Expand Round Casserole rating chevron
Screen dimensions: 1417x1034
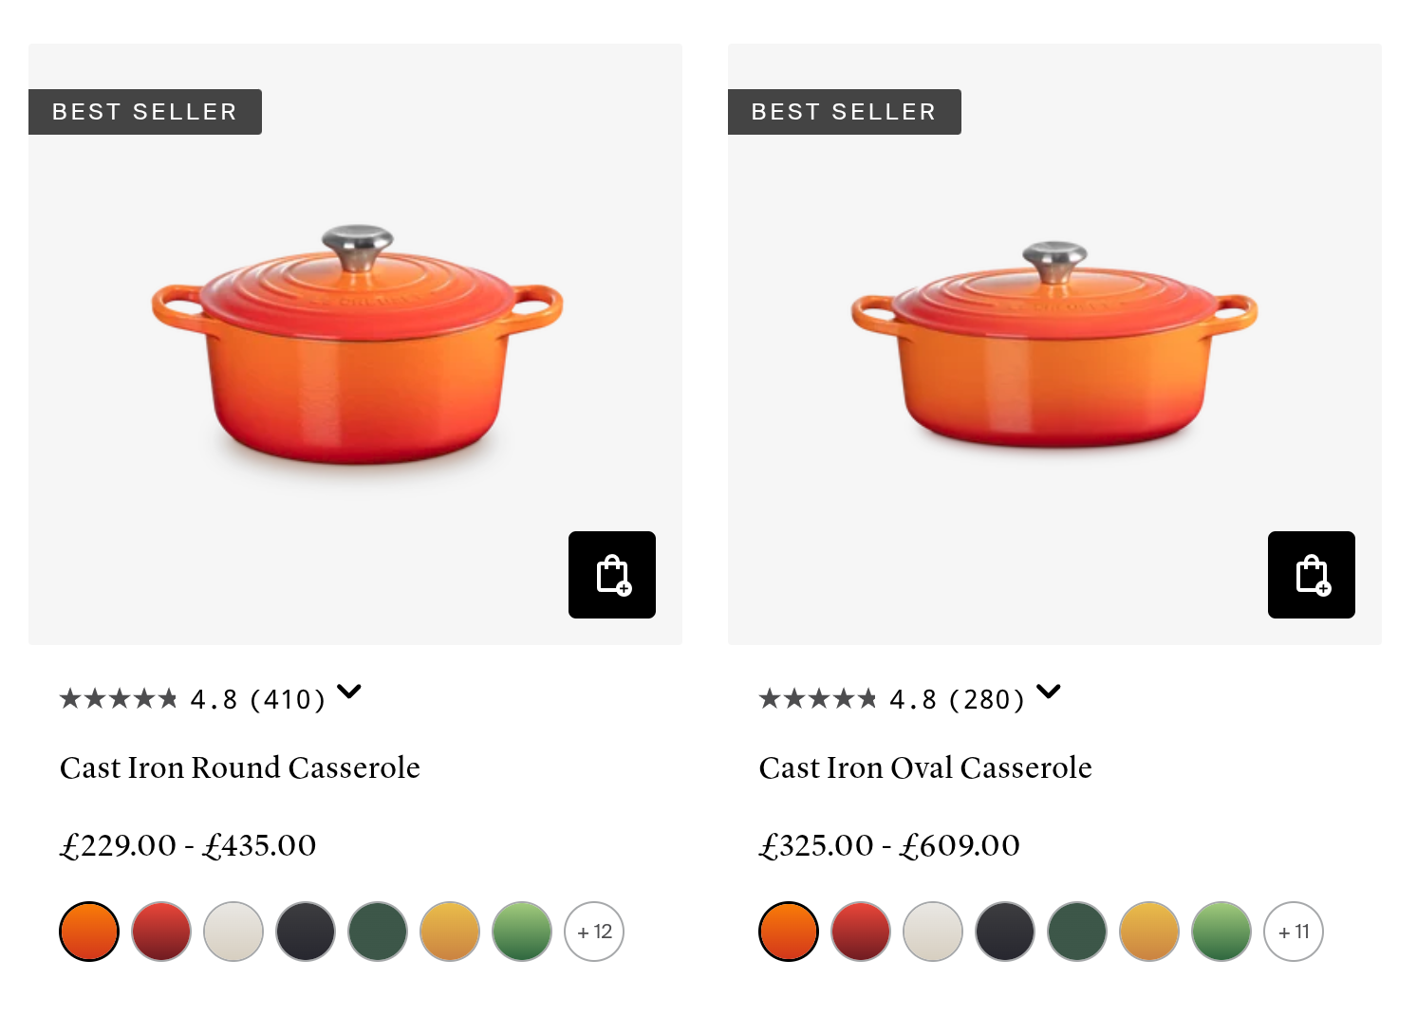coord(349,692)
